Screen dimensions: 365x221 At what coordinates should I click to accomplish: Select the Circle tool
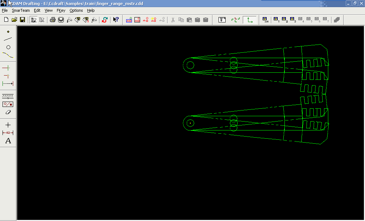click(x=8, y=47)
